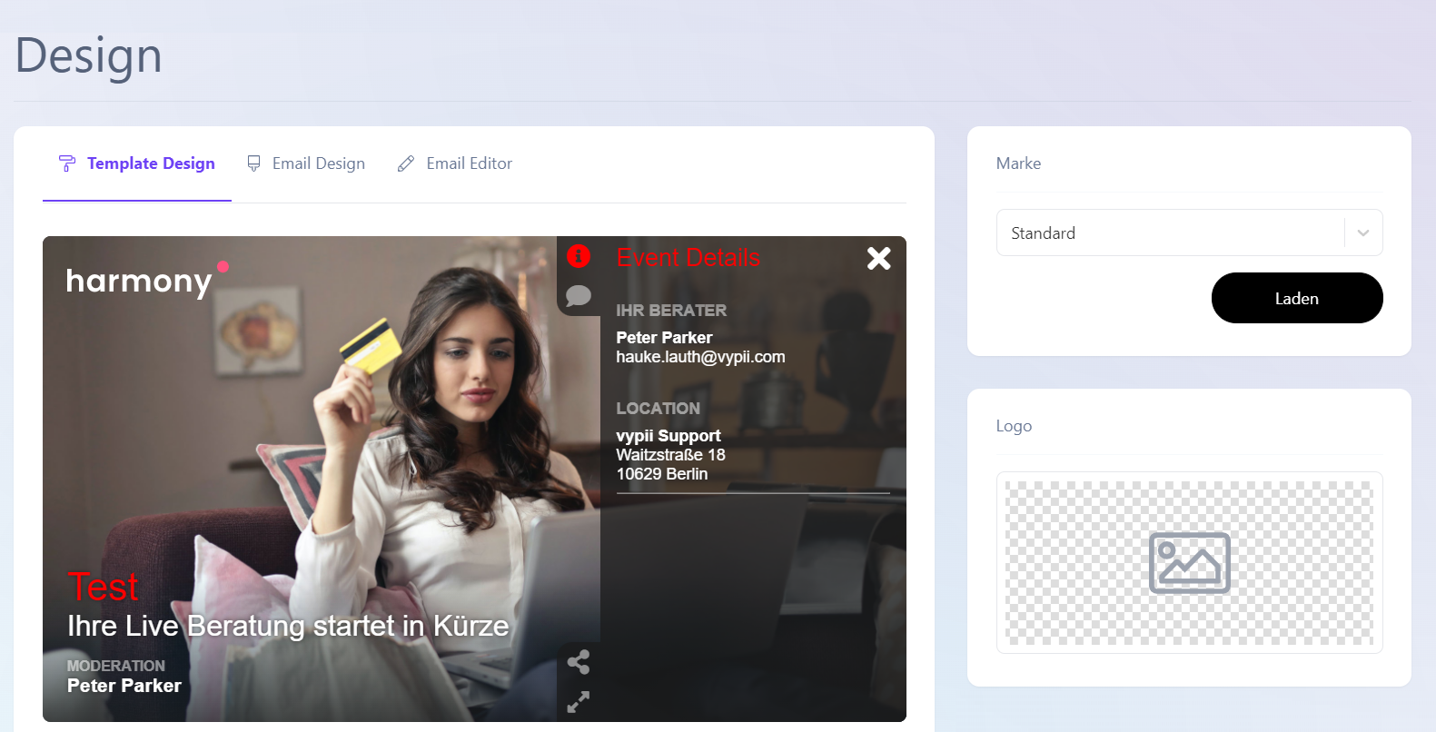1436x732 pixels.
Task: Click the Event Details heading
Action: pos(688,258)
